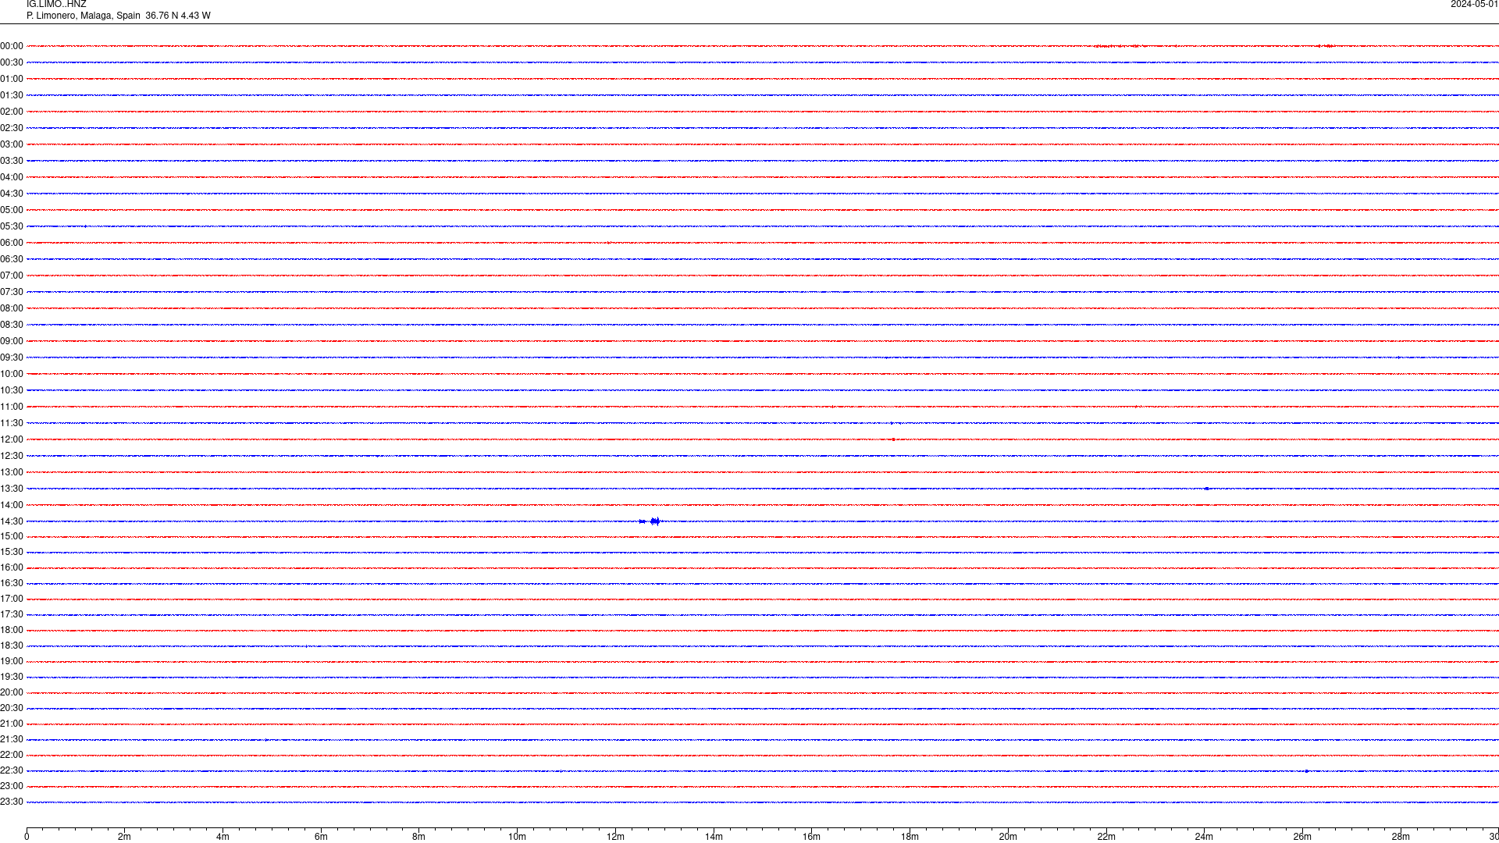
Task: Select the 12:30 time label
Action: coord(12,456)
